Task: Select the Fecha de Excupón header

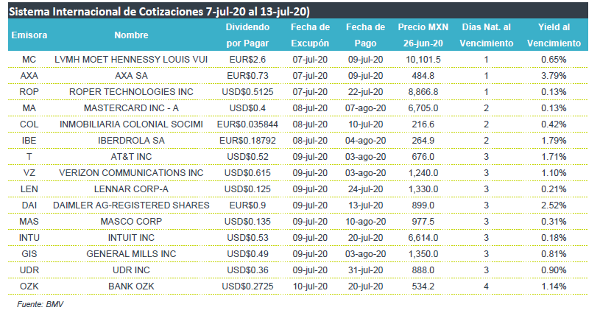Action: tap(310, 35)
